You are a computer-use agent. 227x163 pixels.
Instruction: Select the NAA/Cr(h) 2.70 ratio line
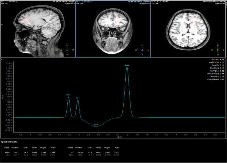pyautogui.click(x=216, y=62)
